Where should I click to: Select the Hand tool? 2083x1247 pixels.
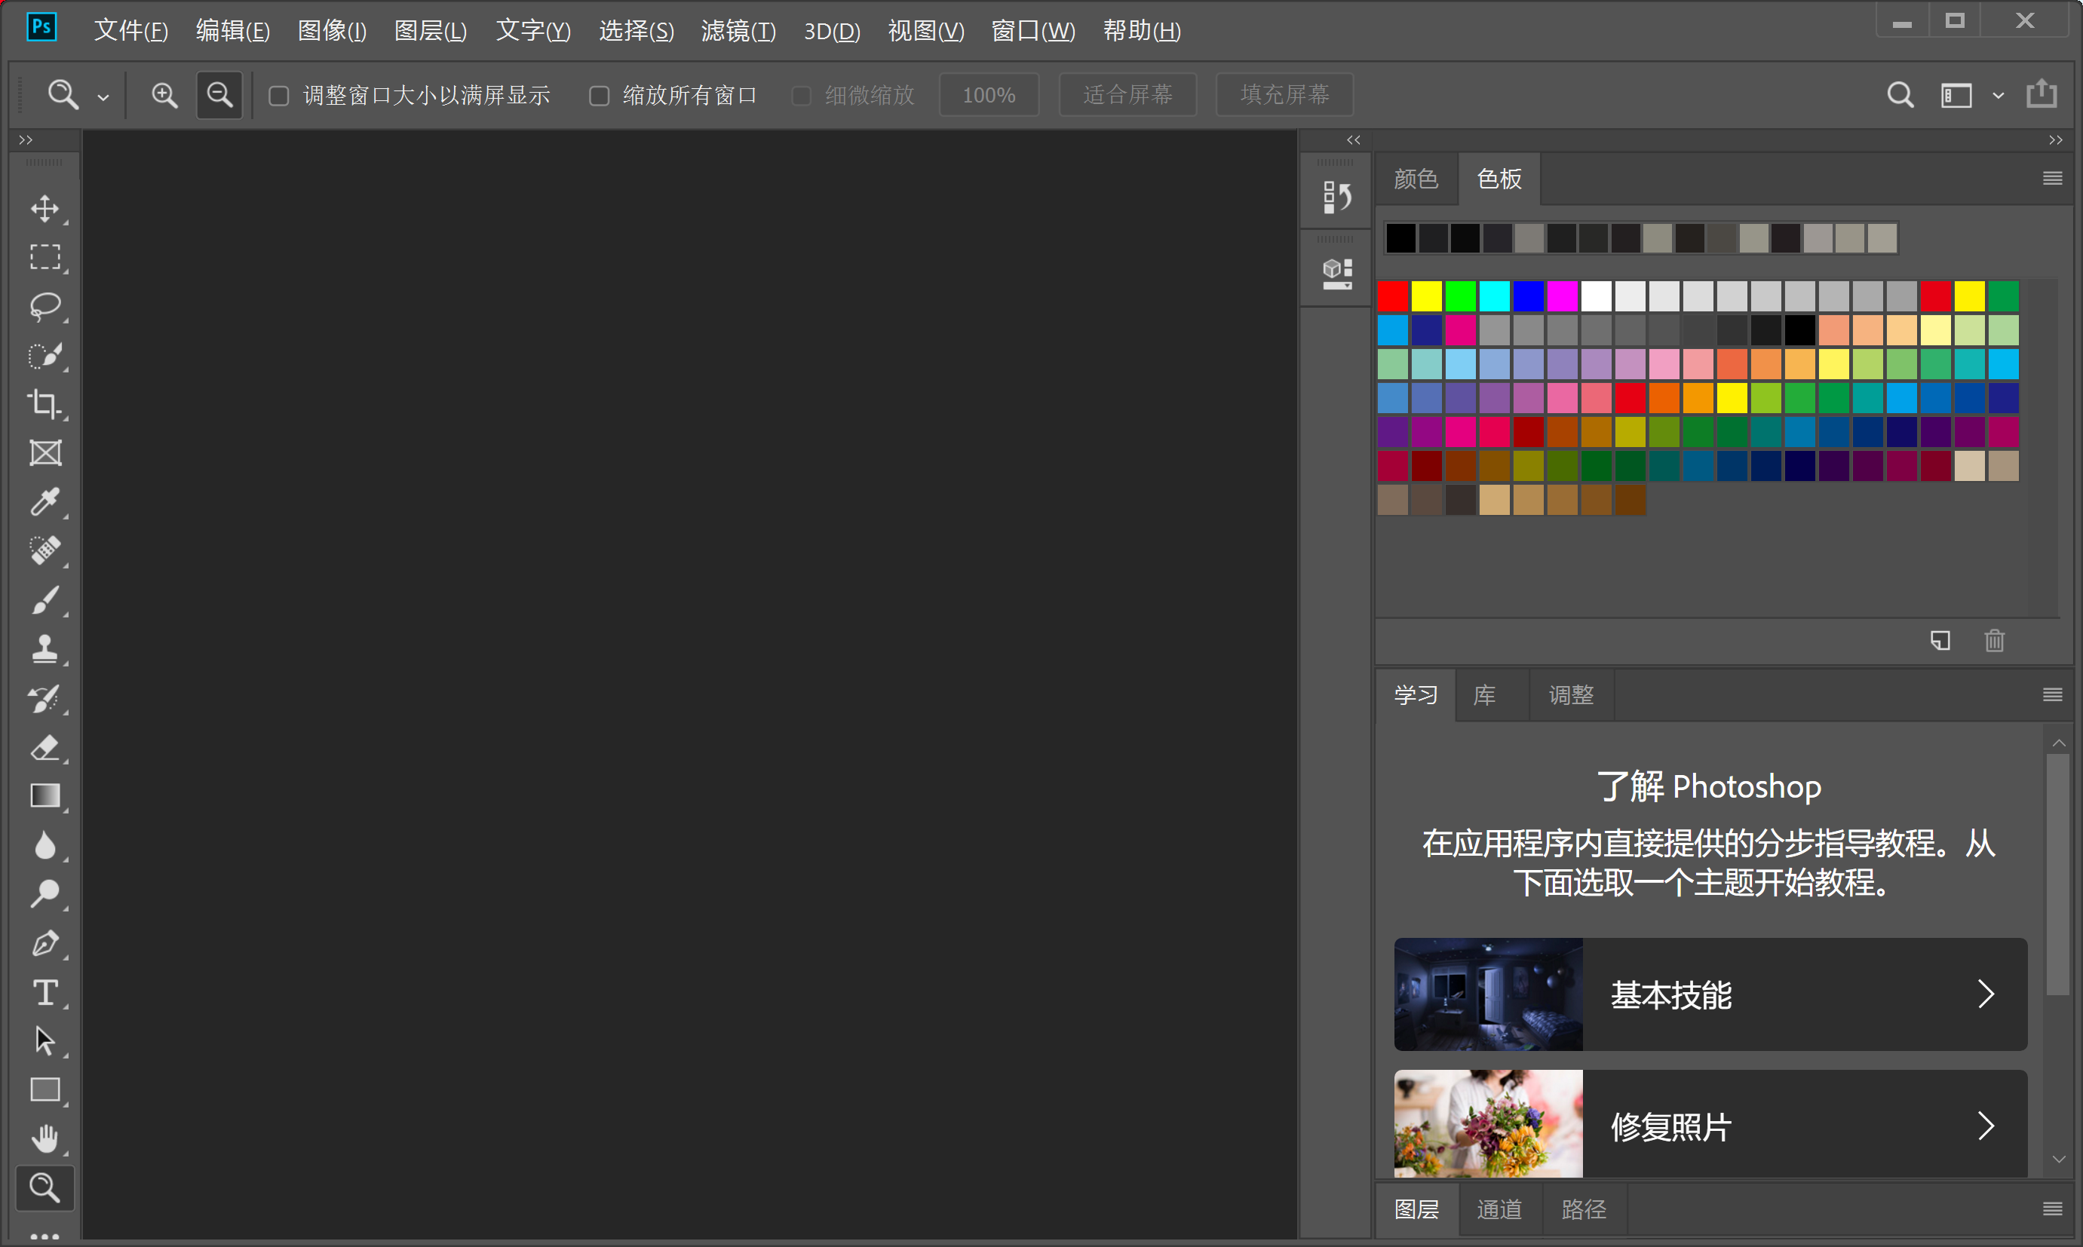click(44, 1139)
